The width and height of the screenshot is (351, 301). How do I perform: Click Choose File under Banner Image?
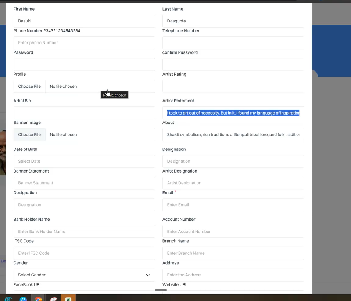point(29,135)
